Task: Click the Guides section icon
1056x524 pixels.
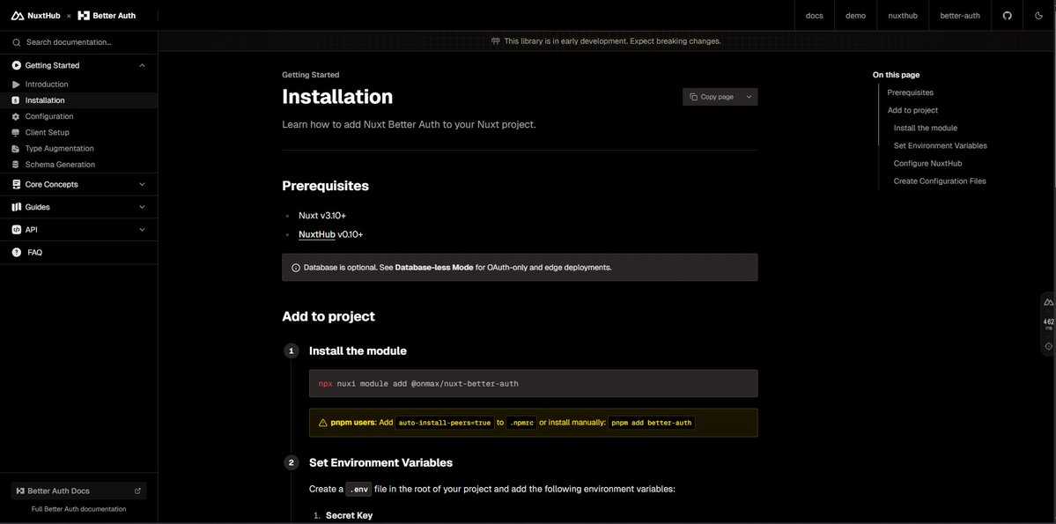Action: tap(16, 207)
